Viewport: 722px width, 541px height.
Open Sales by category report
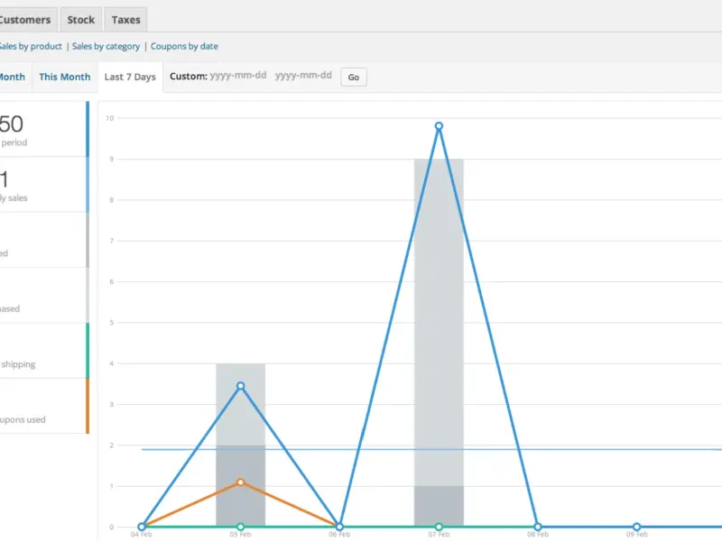tap(106, 46)
